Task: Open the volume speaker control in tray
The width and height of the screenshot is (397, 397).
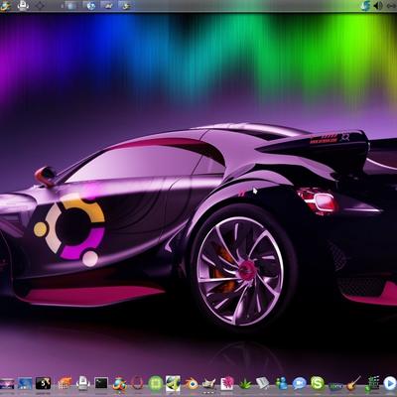Action: point(378,6)
